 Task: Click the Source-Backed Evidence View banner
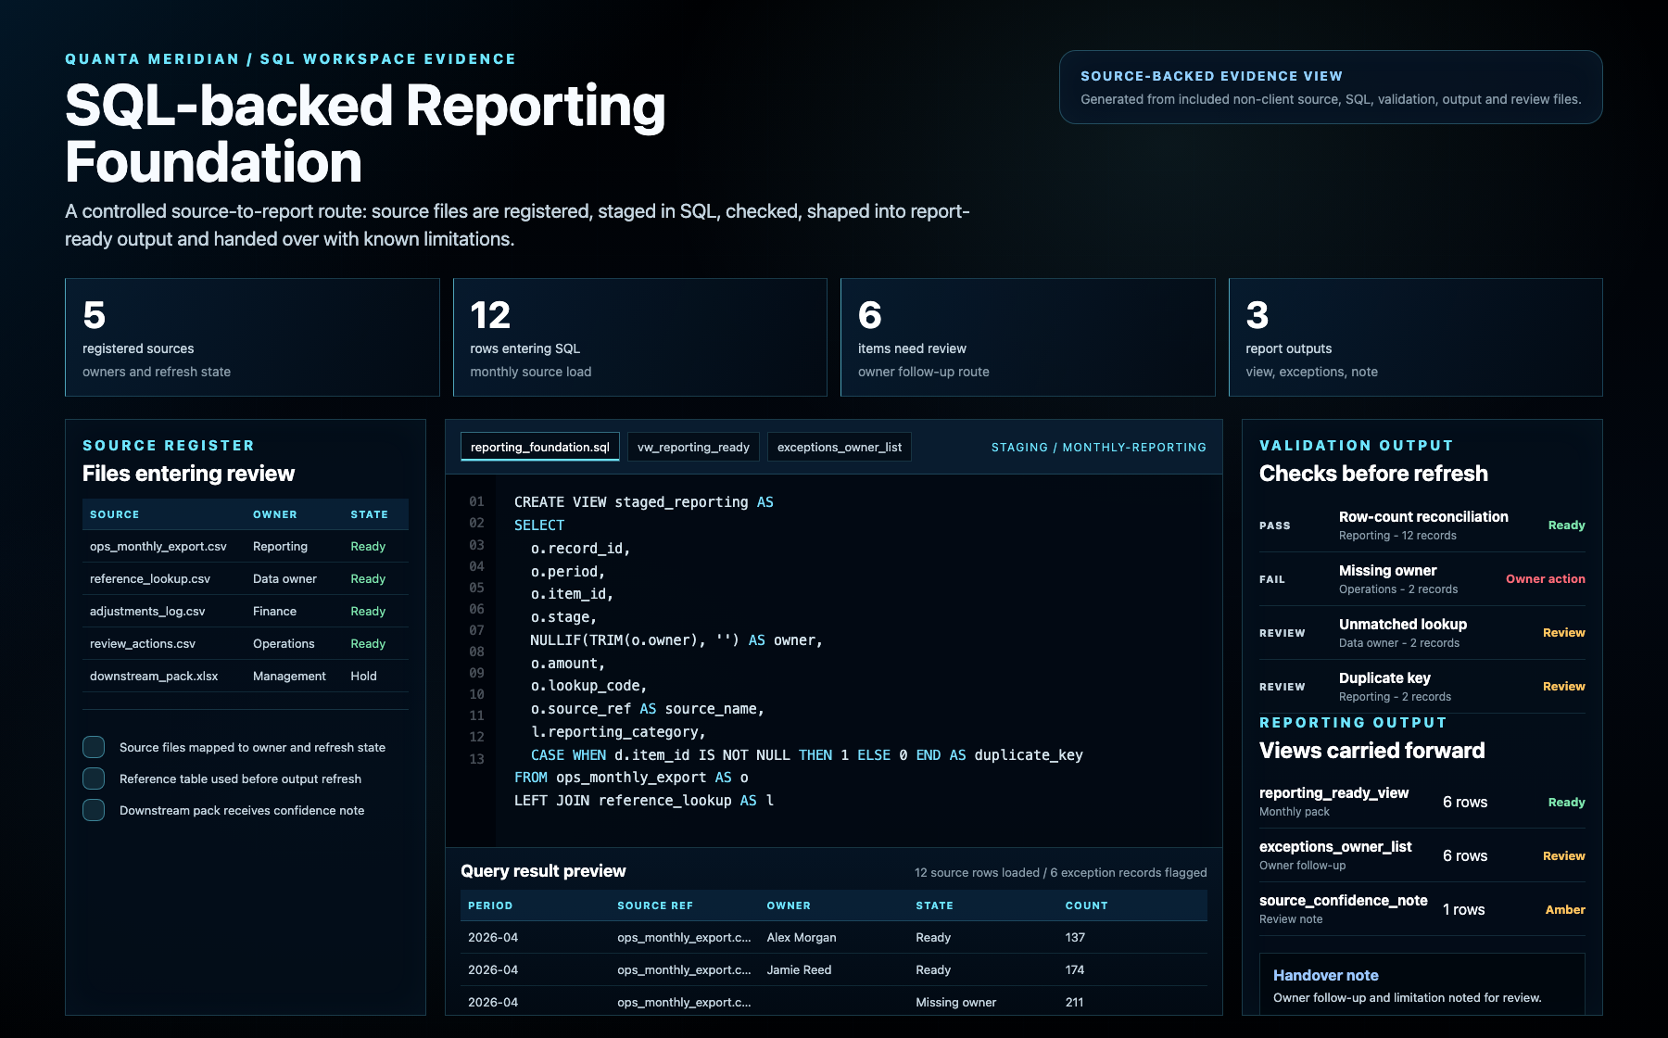1331,87
